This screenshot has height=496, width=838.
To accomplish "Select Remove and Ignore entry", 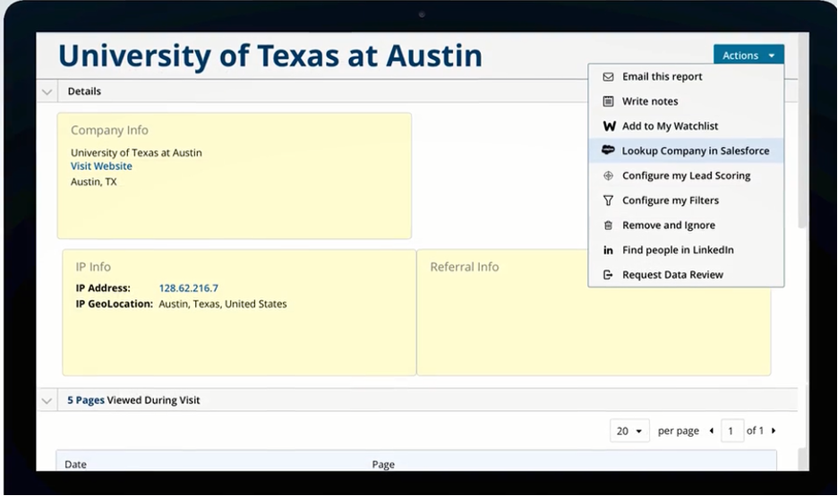I will pyautogui.click(x=686, y=225).
